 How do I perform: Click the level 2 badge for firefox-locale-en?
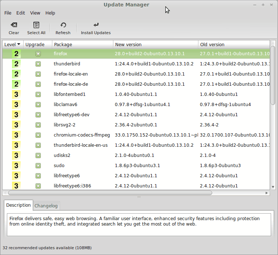[x=16, y=74]
